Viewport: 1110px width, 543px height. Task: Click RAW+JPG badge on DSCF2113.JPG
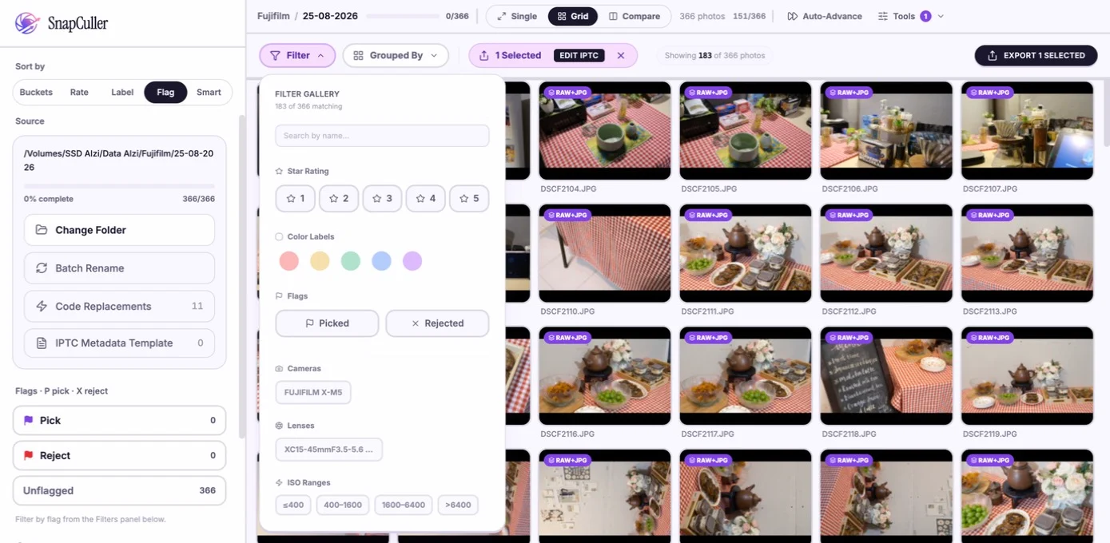pyautogui.click(x=990, y=216)
